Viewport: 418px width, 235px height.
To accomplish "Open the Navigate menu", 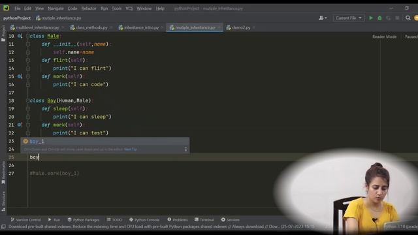I will coord(56,8).
